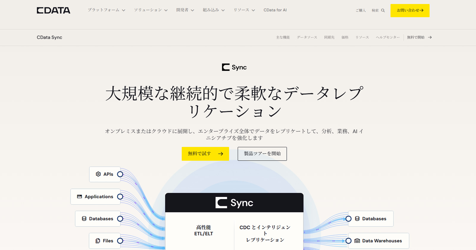Click the database icon on left Databases card

coord(84,219)
